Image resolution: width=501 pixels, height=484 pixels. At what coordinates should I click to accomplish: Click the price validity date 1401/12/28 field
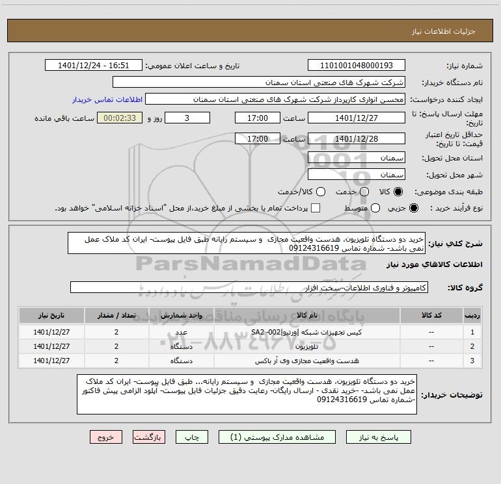(357, 138)
